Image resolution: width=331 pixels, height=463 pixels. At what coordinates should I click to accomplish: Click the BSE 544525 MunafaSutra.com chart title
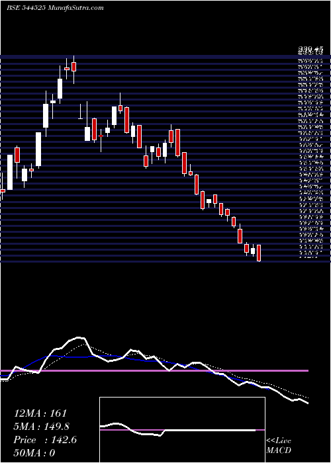55,8
